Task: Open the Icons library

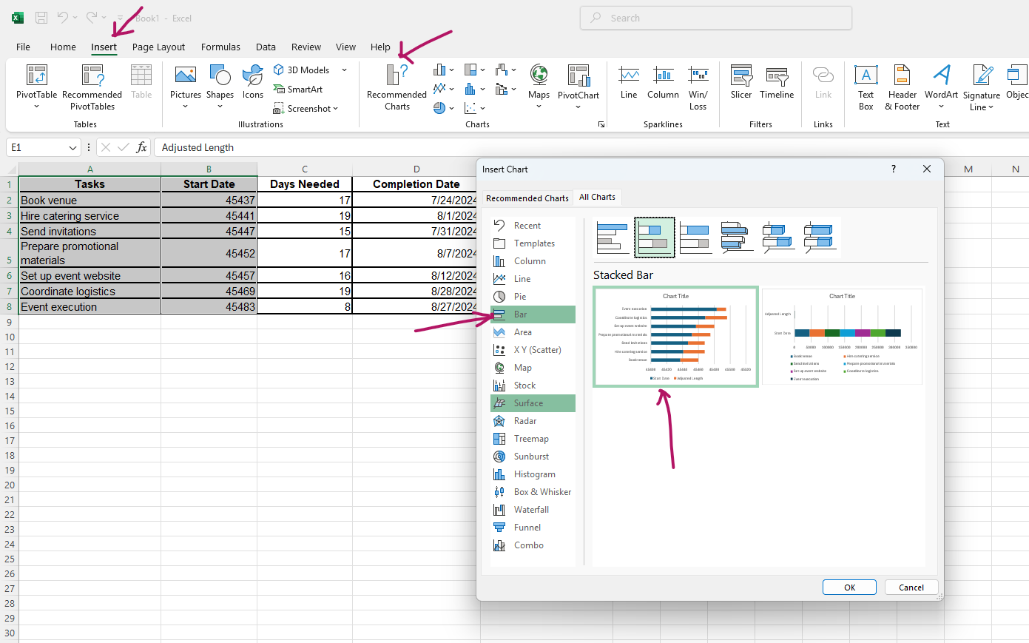Action: (253, 81)
